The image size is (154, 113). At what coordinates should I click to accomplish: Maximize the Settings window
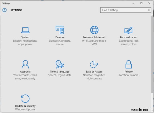142,3
